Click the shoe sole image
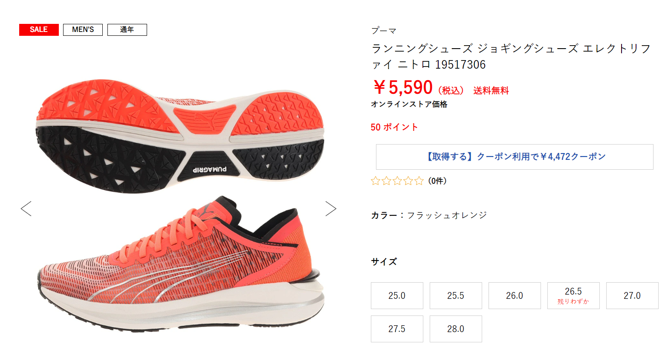The height and width of the screenshot is (353, 668). 180,136
